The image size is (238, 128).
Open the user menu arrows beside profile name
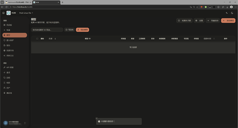pyautogui.click(x=25, y=123)
